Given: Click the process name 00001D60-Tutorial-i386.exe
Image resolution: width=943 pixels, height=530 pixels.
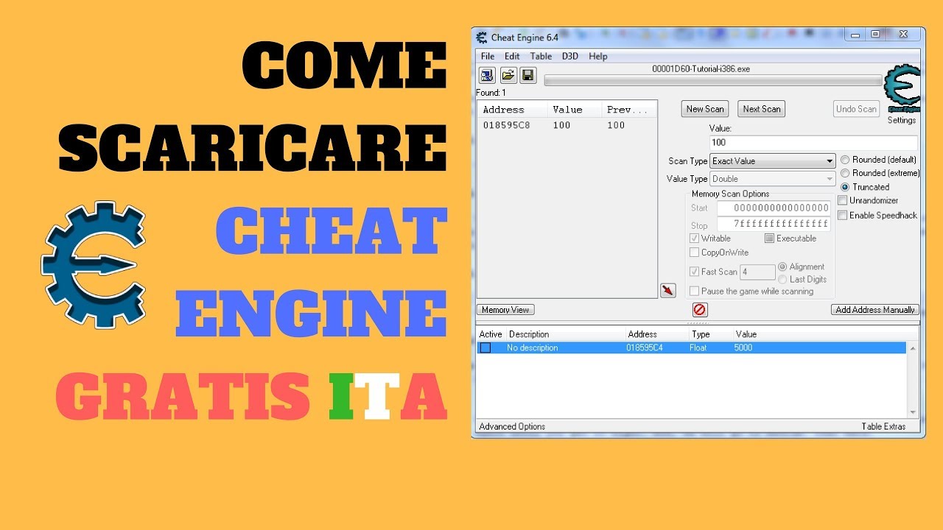Looking at the screenshot, I should (701, 68).
